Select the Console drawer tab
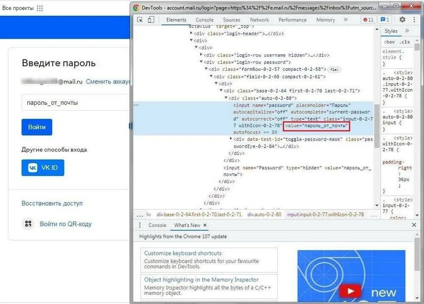Screen dimensions: 424x304 pos(157,225)
